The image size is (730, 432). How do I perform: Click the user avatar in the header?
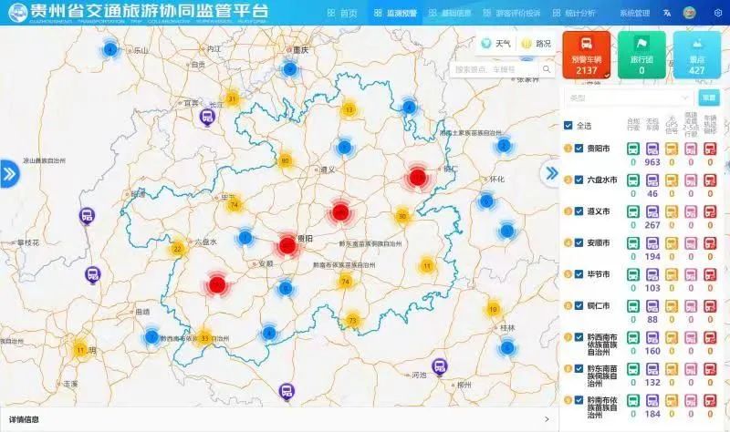690,14
